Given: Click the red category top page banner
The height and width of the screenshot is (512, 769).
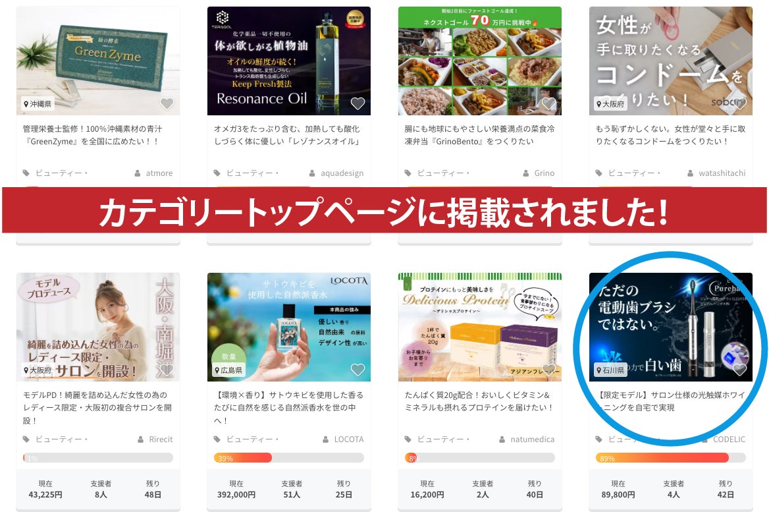Looking at the screenshot, I should click(385, 210).
